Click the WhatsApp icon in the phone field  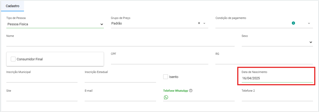point(166,98)
